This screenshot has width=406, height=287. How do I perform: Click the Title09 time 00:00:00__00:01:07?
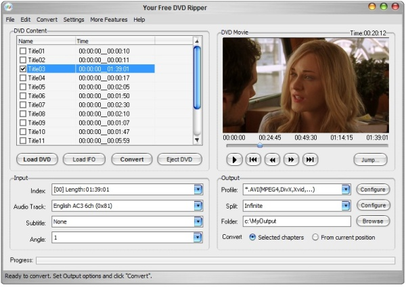[x=104, y=123]
